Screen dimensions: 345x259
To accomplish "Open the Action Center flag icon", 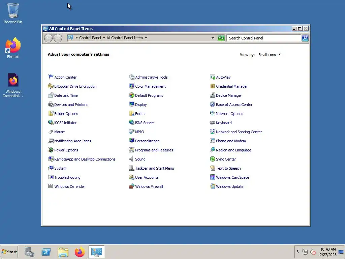I will click(x=51, y=77).
